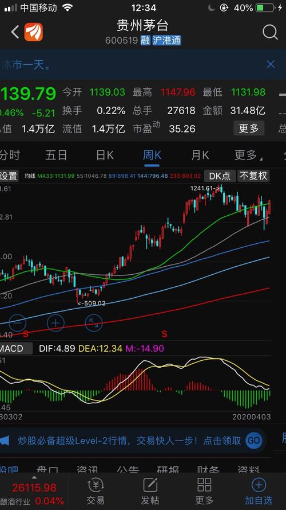Tap the -5.21 price change value
Viewport: 286px width, 510px height.
click(x=43, y=113)
